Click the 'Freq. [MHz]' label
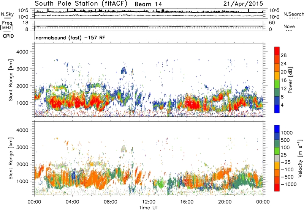 [x=7, y=25]
